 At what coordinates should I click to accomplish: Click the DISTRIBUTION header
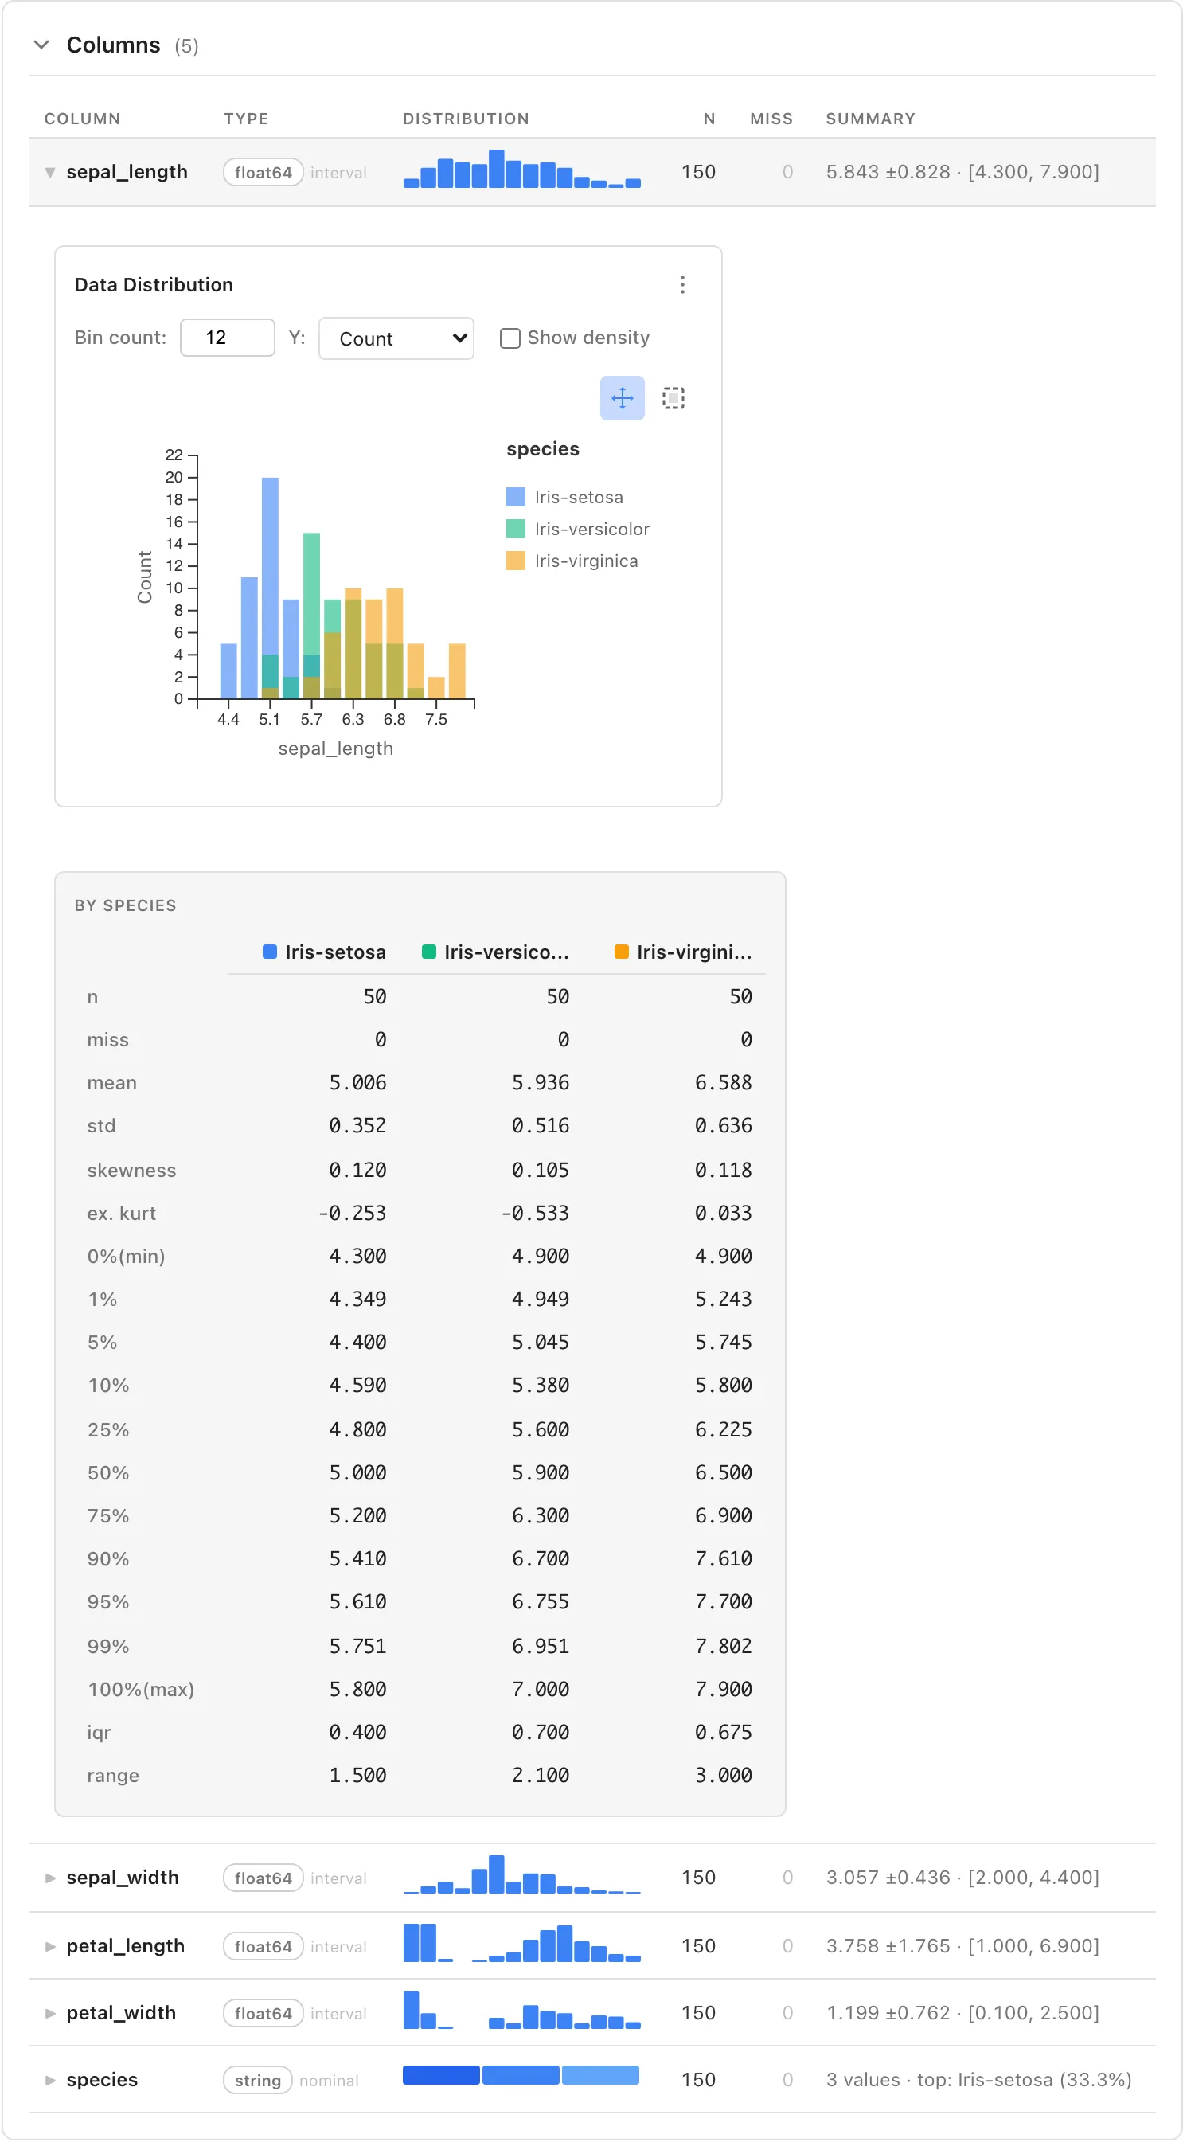click(466, 119)
